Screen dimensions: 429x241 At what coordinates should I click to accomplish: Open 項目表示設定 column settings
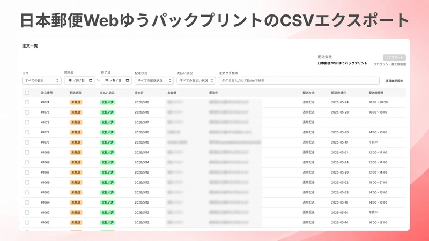pyautogui.click(x=394, y=81)
